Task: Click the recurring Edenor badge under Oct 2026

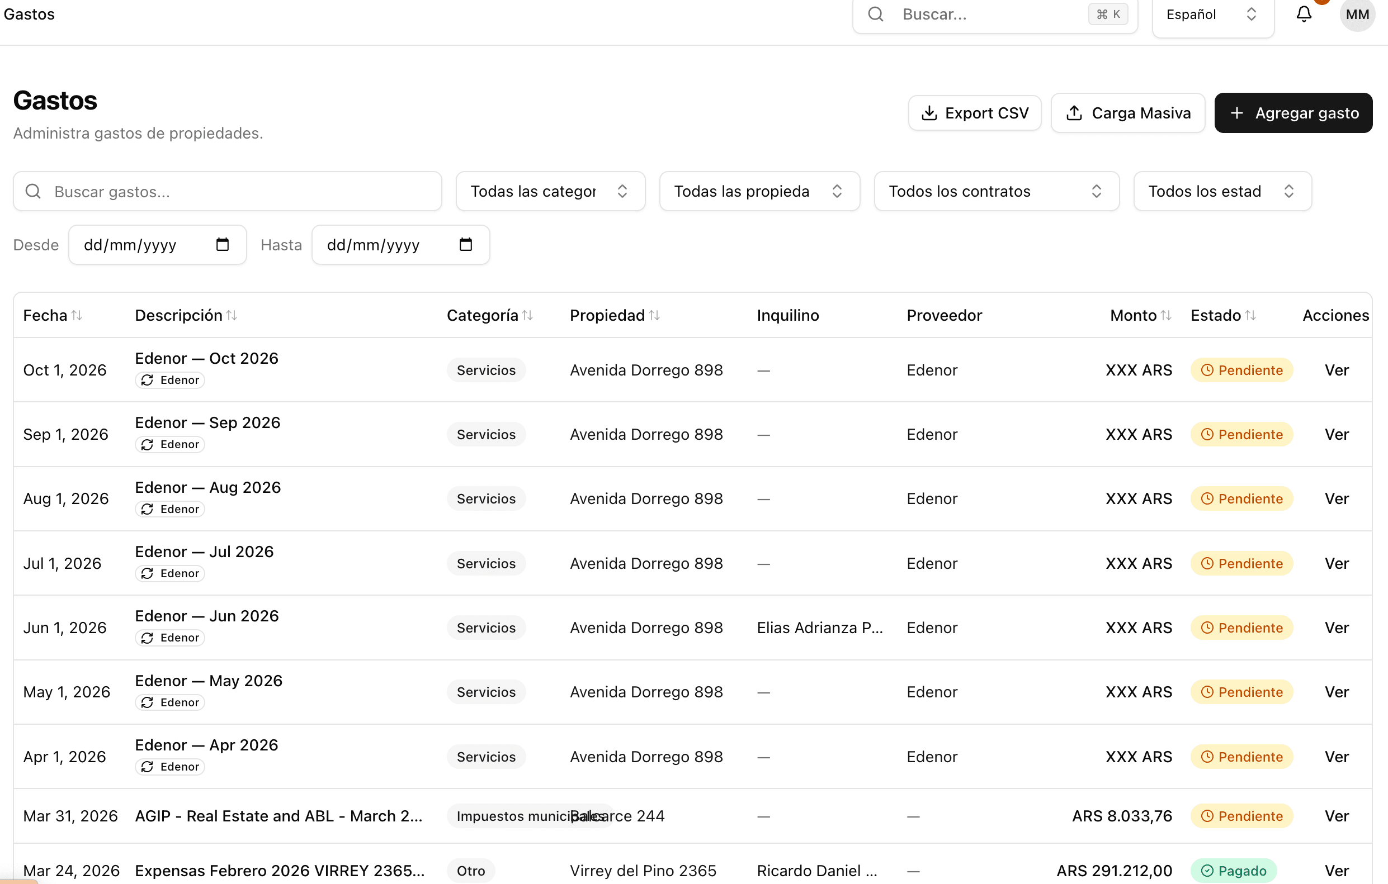Action: (x=170, y=380)
